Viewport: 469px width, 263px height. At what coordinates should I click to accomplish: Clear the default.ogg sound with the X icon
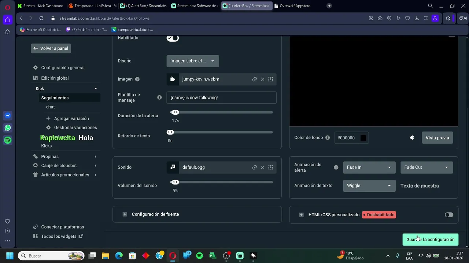[262, 167]
